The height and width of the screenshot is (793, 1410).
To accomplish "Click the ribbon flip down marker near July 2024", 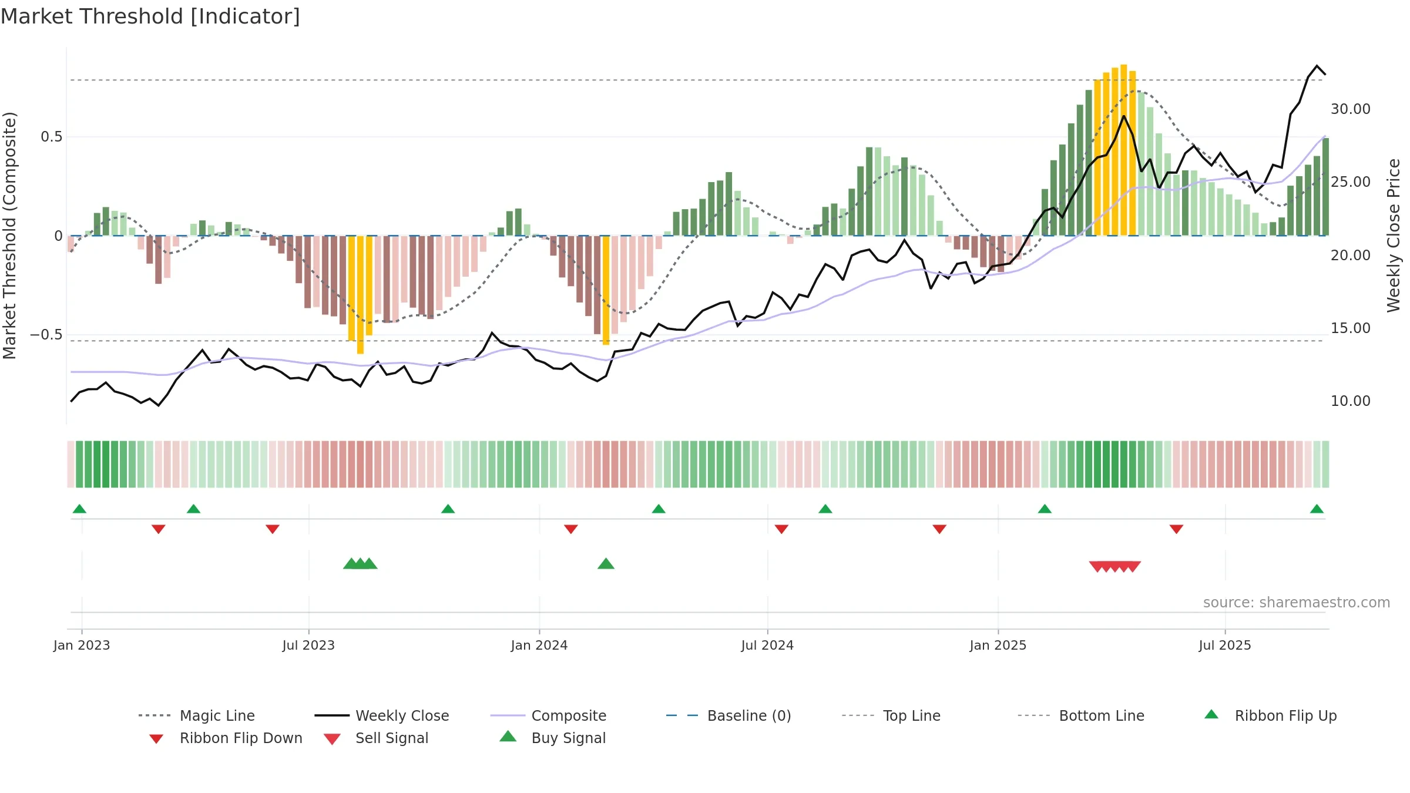I will click(x=781, y=529).
